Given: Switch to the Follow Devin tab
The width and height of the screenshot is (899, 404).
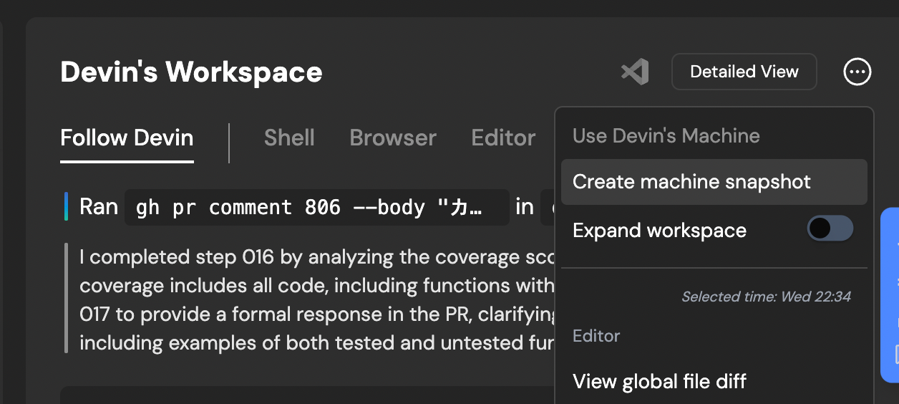Looking at the screenshot, I should coord(127,138).
